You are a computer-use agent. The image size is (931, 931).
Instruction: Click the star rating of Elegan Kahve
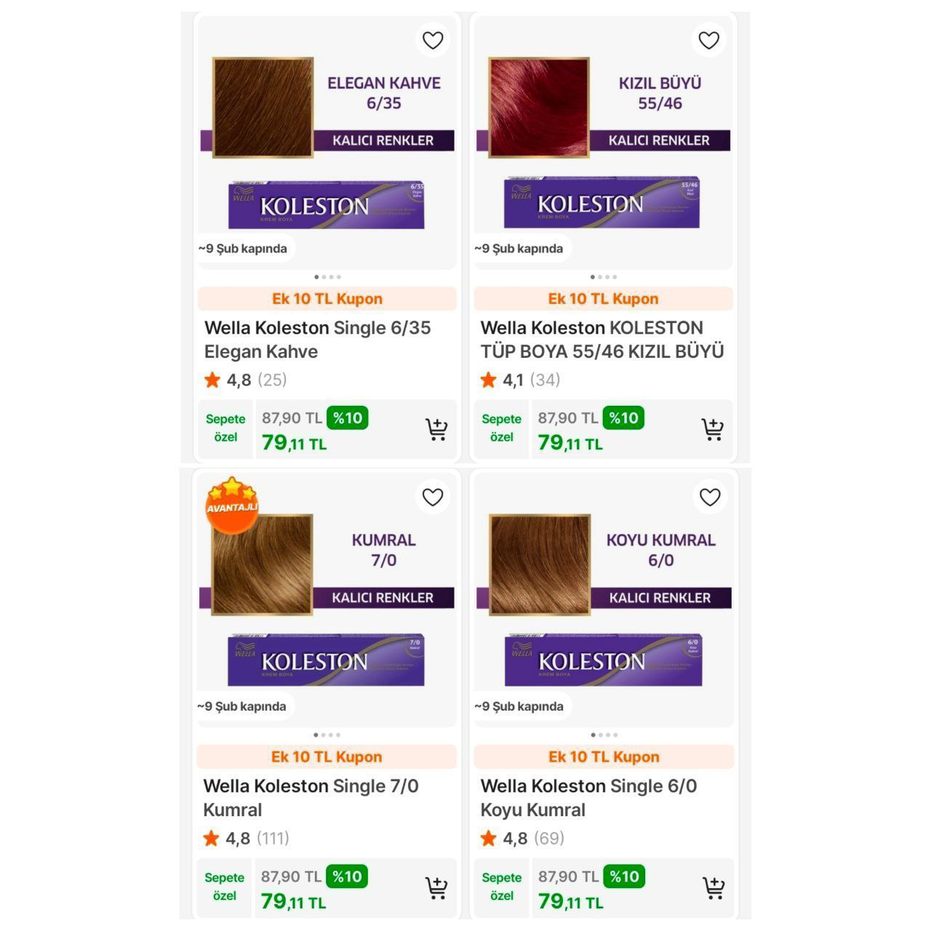(x=245, y=380)
